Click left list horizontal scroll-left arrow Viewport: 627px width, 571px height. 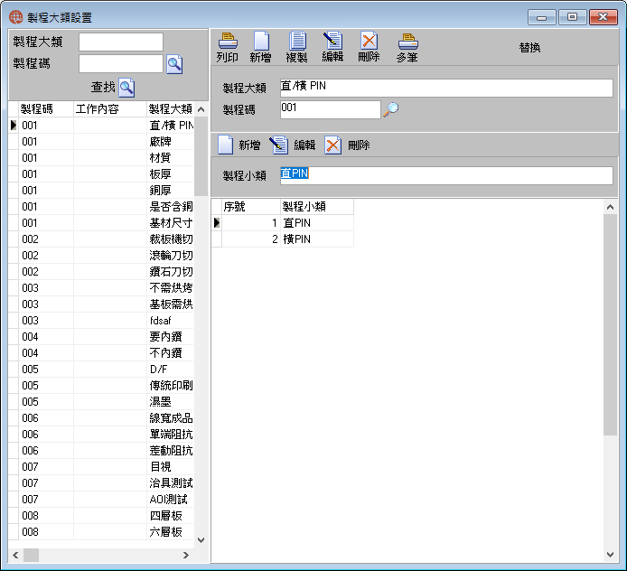click(15, 555)
